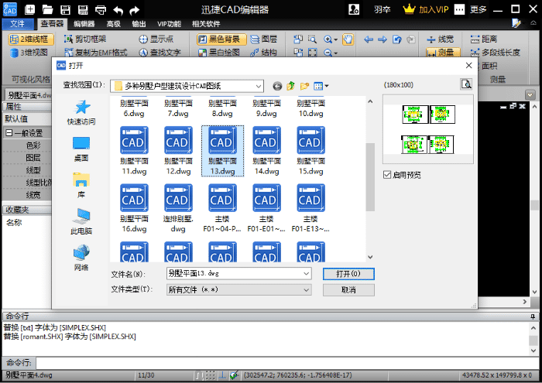Select file 连排别墅.dwg
This screenshot has width=542, height=383.
click(178, 209)
